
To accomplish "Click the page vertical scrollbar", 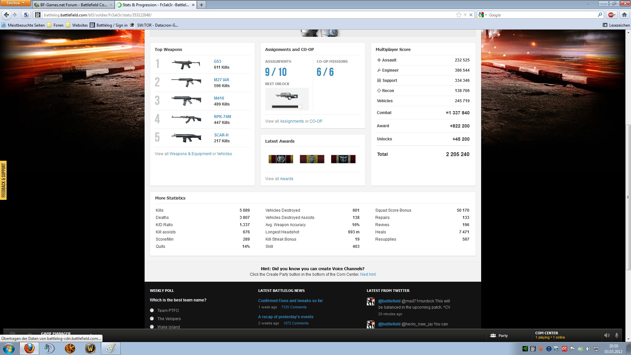I will (x=628, y=197).
